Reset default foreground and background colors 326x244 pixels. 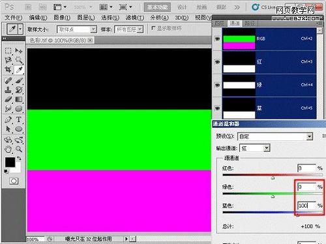click(6, 172)
